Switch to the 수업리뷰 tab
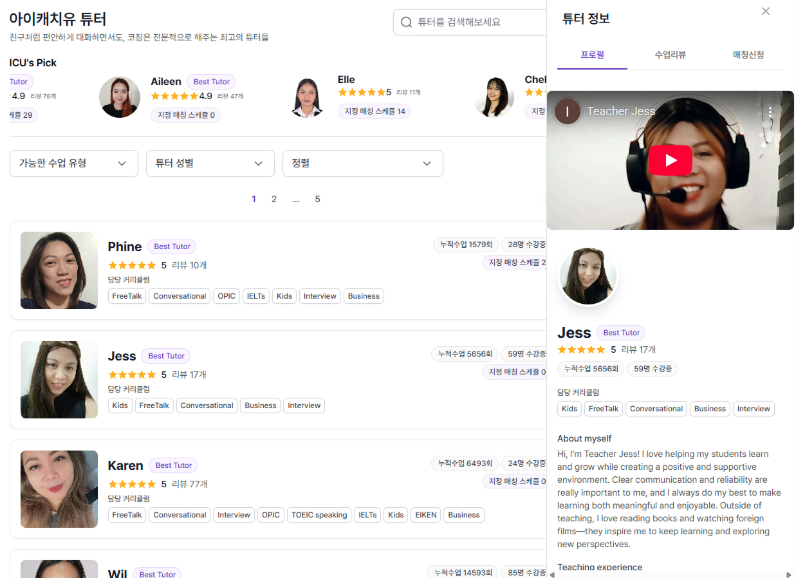Image resolution: width=796 pixels, height=578 pixels. pyautogui.click(x=670, y=55)
